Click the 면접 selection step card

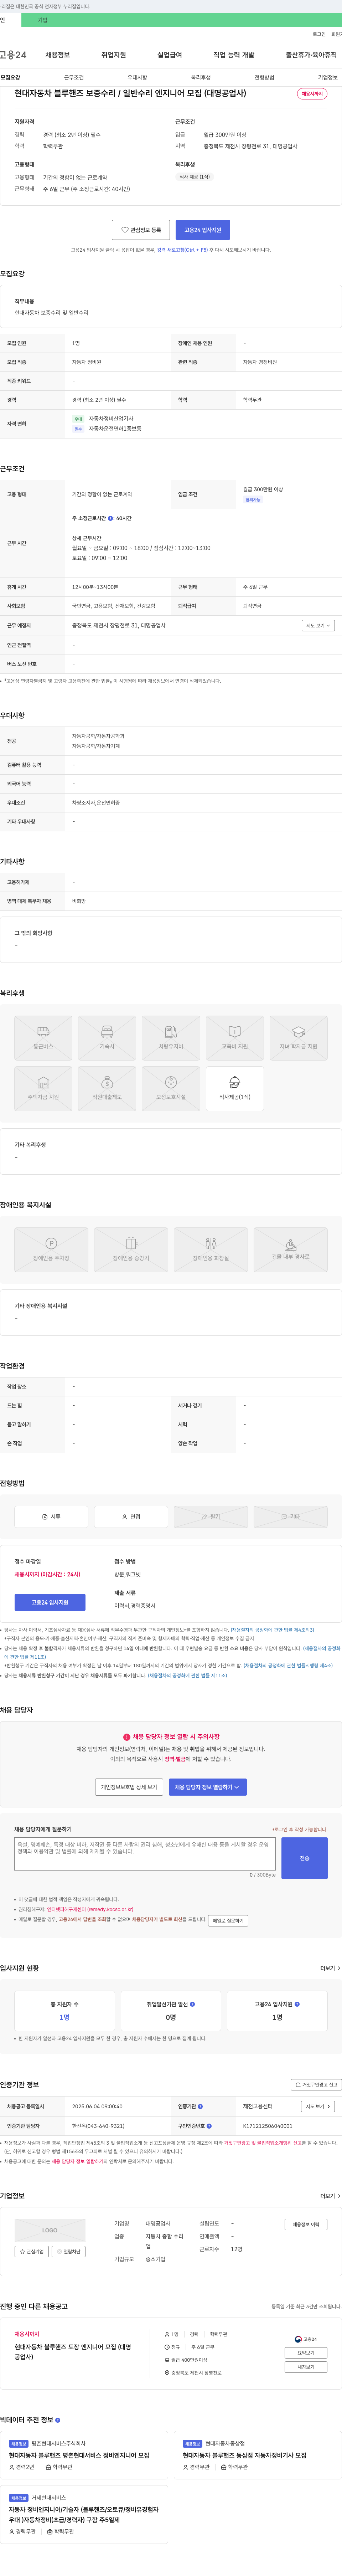[x=131, y=1517]
